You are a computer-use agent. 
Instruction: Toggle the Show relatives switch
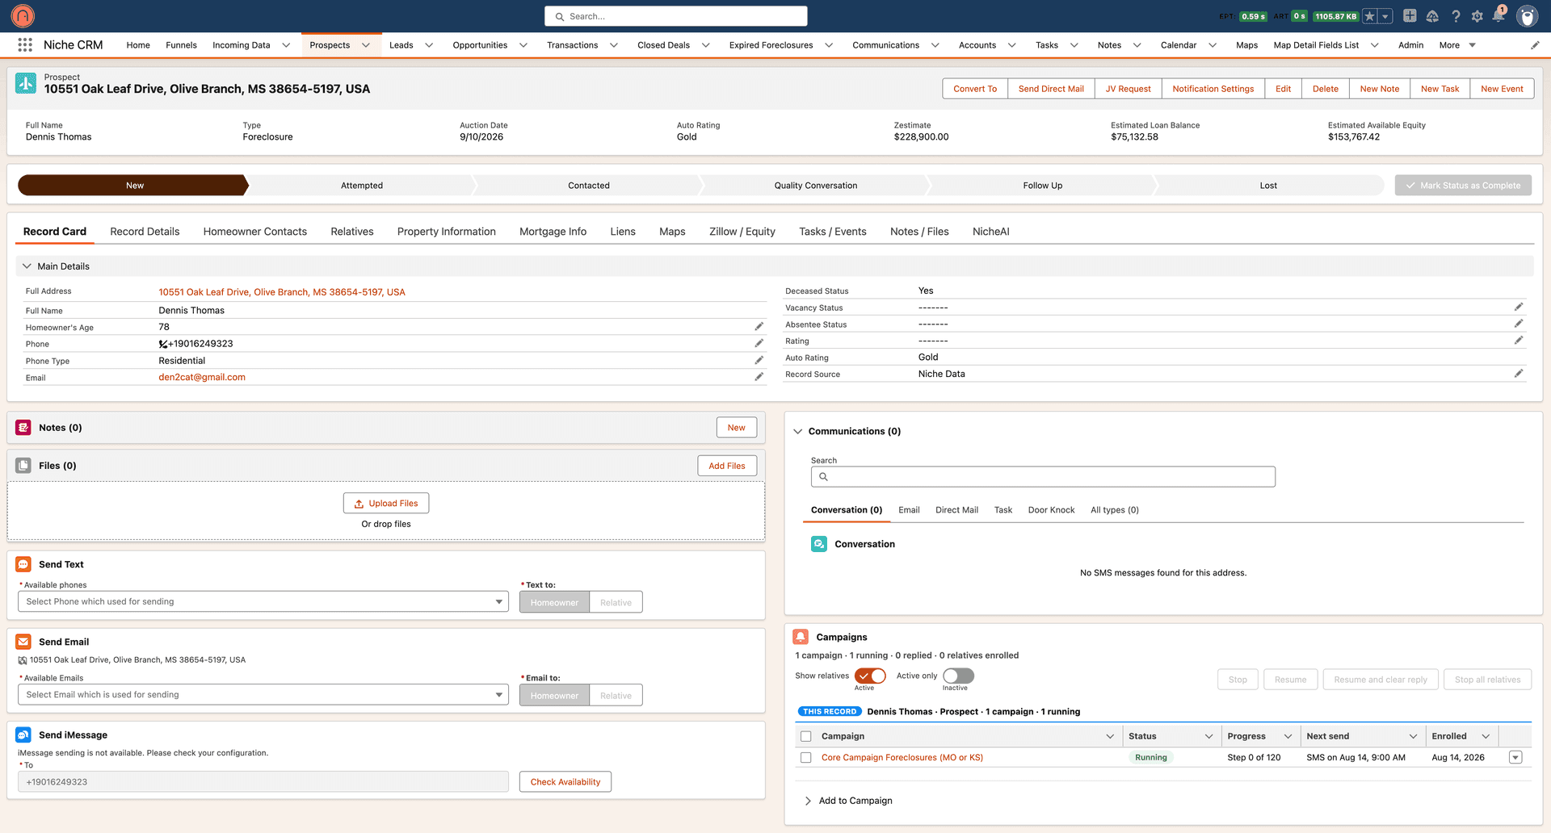(870, 676)
